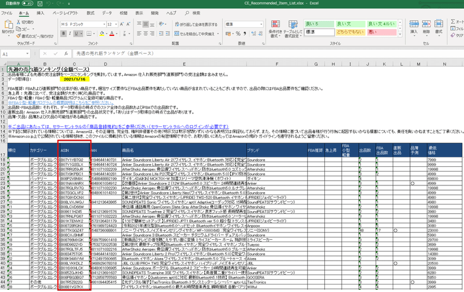
Task: Click bottom align icon
Action: tap(152, 24)
